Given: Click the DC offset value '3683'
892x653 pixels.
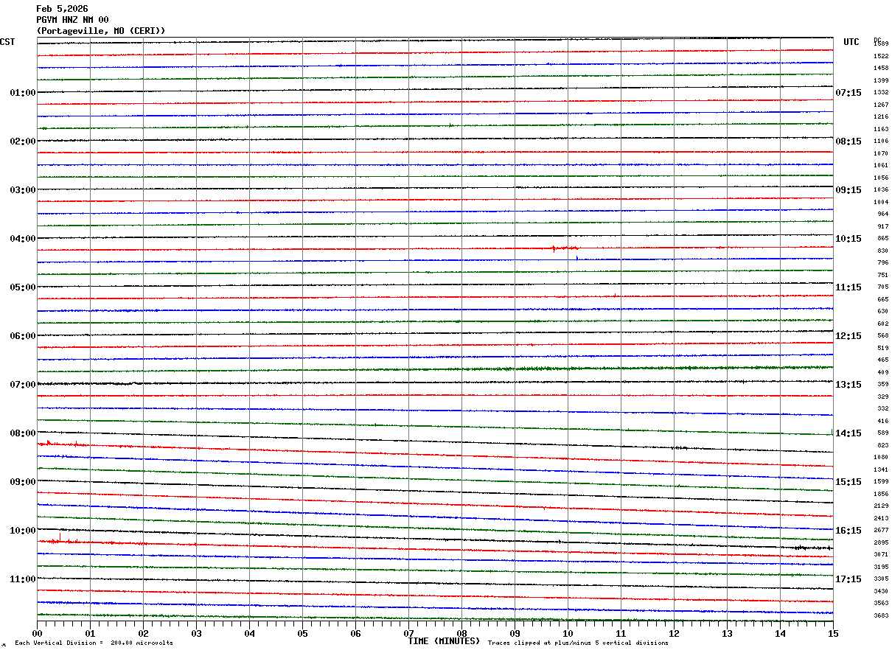Looking at the screenshot, I should (x=881, y=615).
